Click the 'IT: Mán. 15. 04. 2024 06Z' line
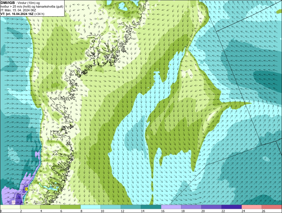This screenshot has width=282, height=213. [18, 10]
